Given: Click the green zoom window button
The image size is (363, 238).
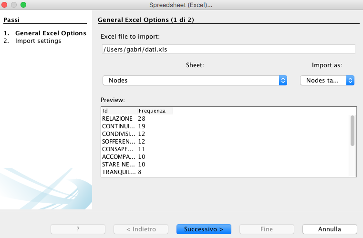Looking at the screenshot, I should (x=23, y=5).
